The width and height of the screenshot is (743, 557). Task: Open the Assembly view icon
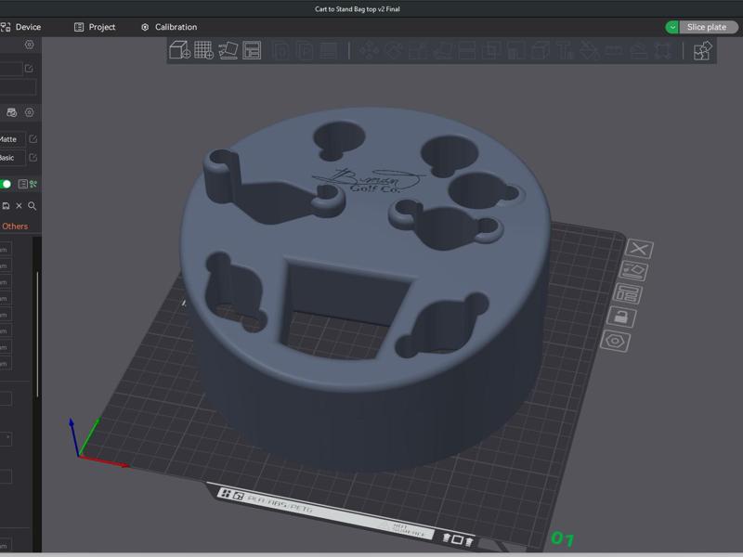702,51
